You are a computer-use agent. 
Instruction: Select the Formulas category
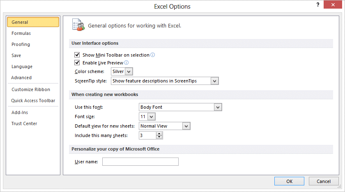coord(33,33)
